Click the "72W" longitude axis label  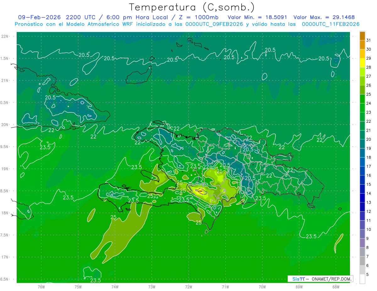[188, 287]
